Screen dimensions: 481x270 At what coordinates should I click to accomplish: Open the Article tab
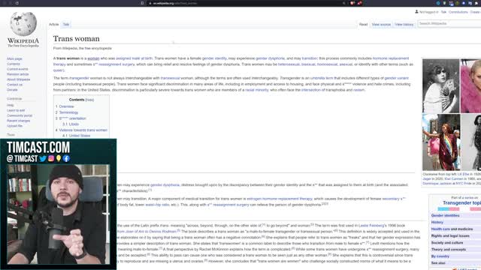53,25
